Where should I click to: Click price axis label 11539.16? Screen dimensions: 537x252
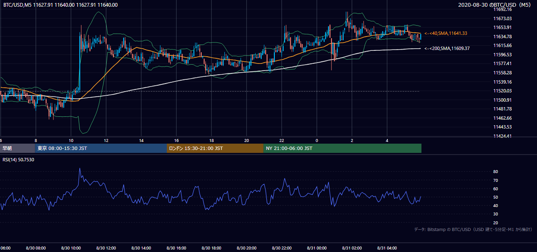click(503, 82)
